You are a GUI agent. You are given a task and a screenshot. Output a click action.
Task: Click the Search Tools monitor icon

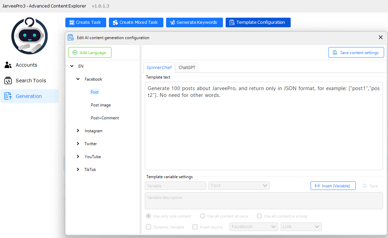click(x=8, y=81)
